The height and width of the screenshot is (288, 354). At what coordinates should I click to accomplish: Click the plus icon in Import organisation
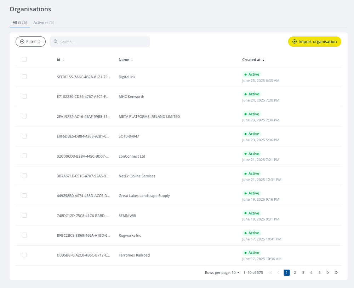pyautogui.click(x=295, y=41)
